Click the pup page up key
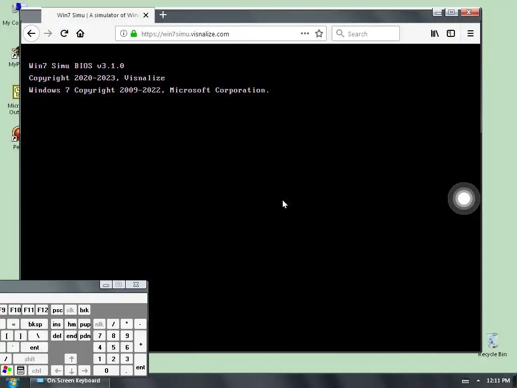This screenshot has width=517, height=388. pos(85,324)
